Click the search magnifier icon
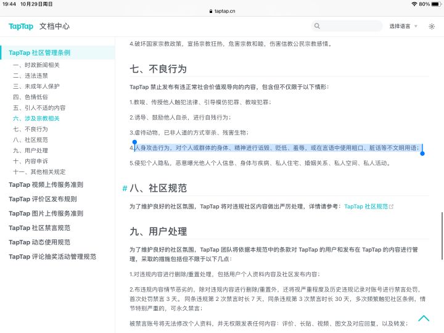Screen dimensions: 444x333 coord(317,26)
